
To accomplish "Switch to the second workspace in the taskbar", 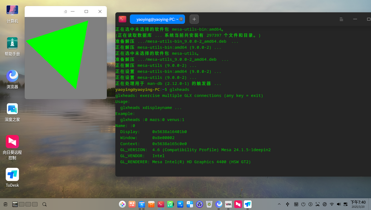I will click(22, 204).
